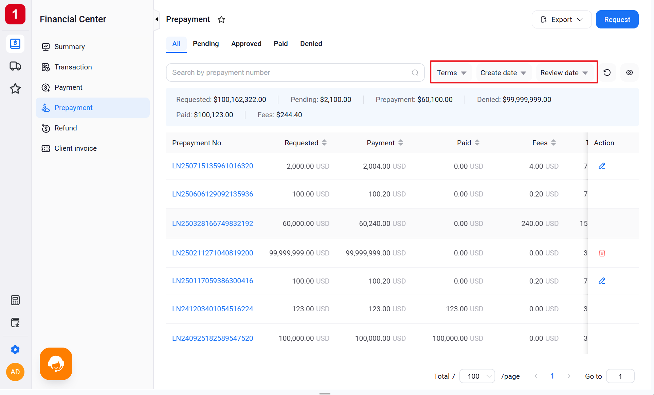Go to Payment in the sidebar

(x=93, y=87)
